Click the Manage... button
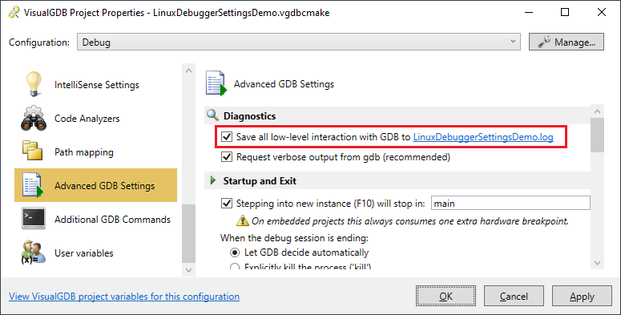621x315 pixels. coord(567,42)
